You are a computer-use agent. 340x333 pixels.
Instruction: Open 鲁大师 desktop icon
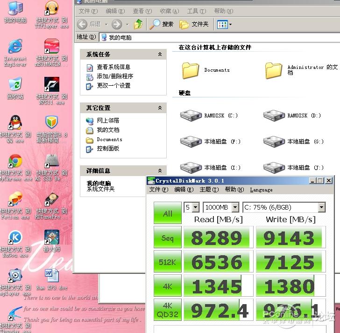click(51, 238)
